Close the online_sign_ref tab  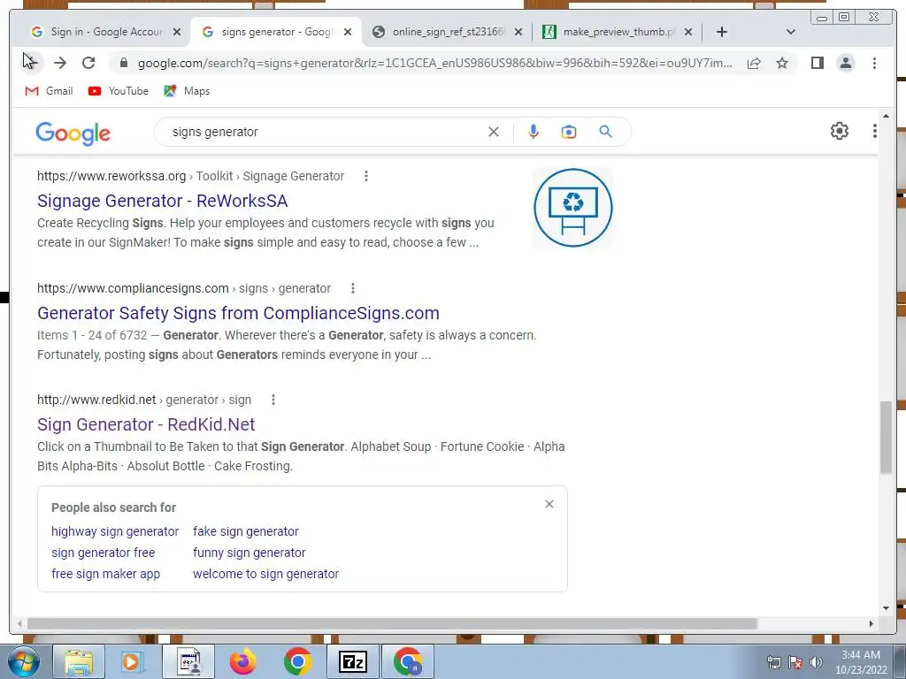tap(518, 32)
